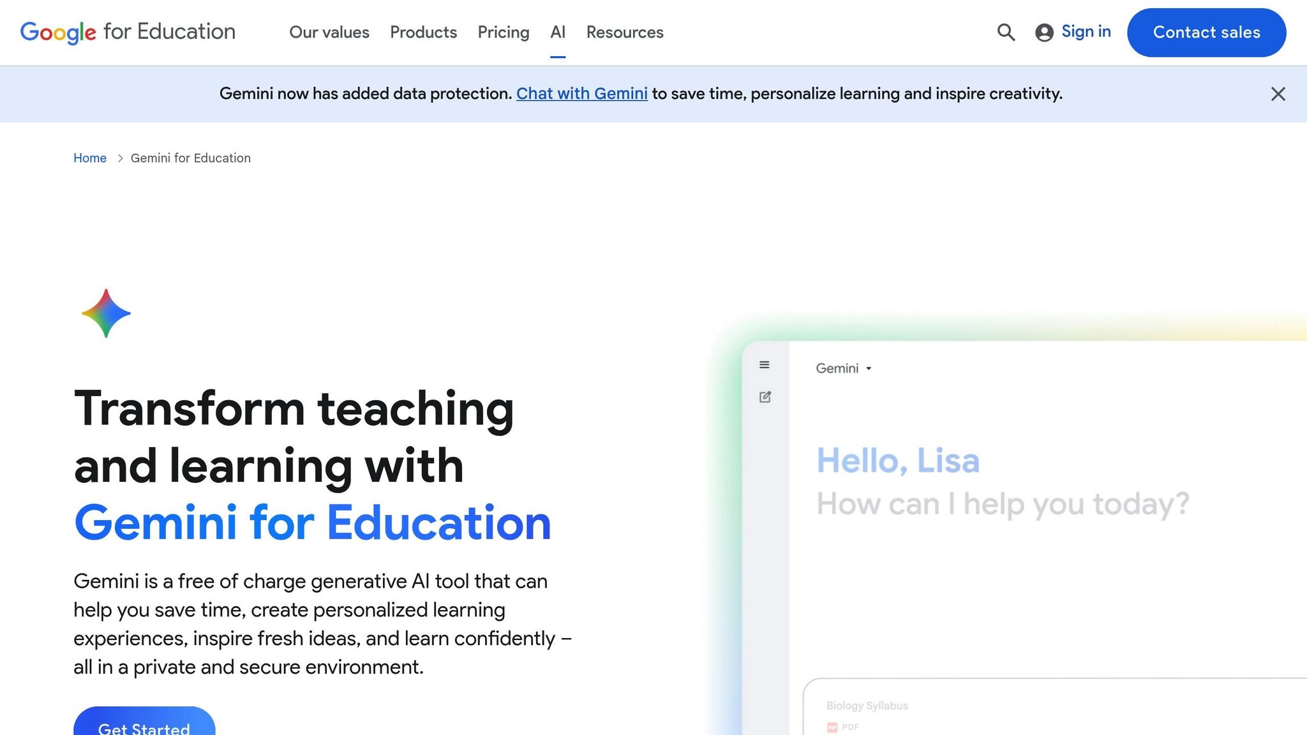Click the Google for Education logo
1307x735 pixels.
pyautogui.click(x=127, y=31)
